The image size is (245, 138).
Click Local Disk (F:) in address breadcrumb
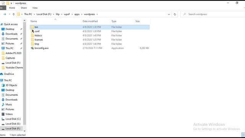pyautogui.click(x=44, y=14)
